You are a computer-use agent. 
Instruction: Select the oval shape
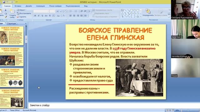(135, 10)
